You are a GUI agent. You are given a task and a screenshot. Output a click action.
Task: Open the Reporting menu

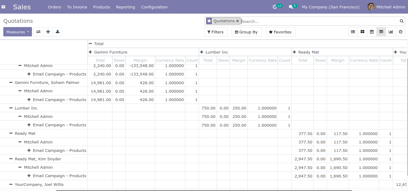pyautogui.click(x=125, y=7)
